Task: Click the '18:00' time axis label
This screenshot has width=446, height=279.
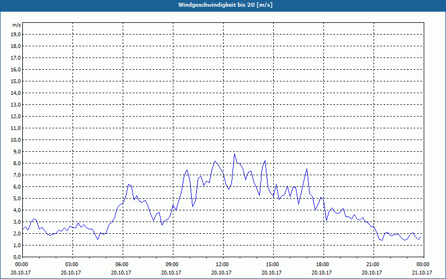Action: [324, 264]
